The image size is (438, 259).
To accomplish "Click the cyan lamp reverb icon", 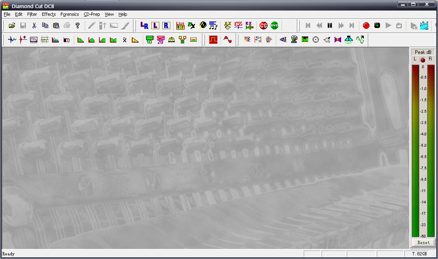I will pos(349,40).
